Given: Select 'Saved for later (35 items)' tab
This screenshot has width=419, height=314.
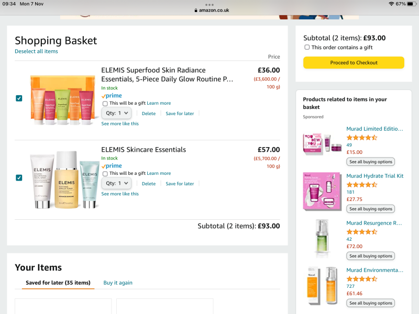Looking at the screenshot, I should click(58, 283).
